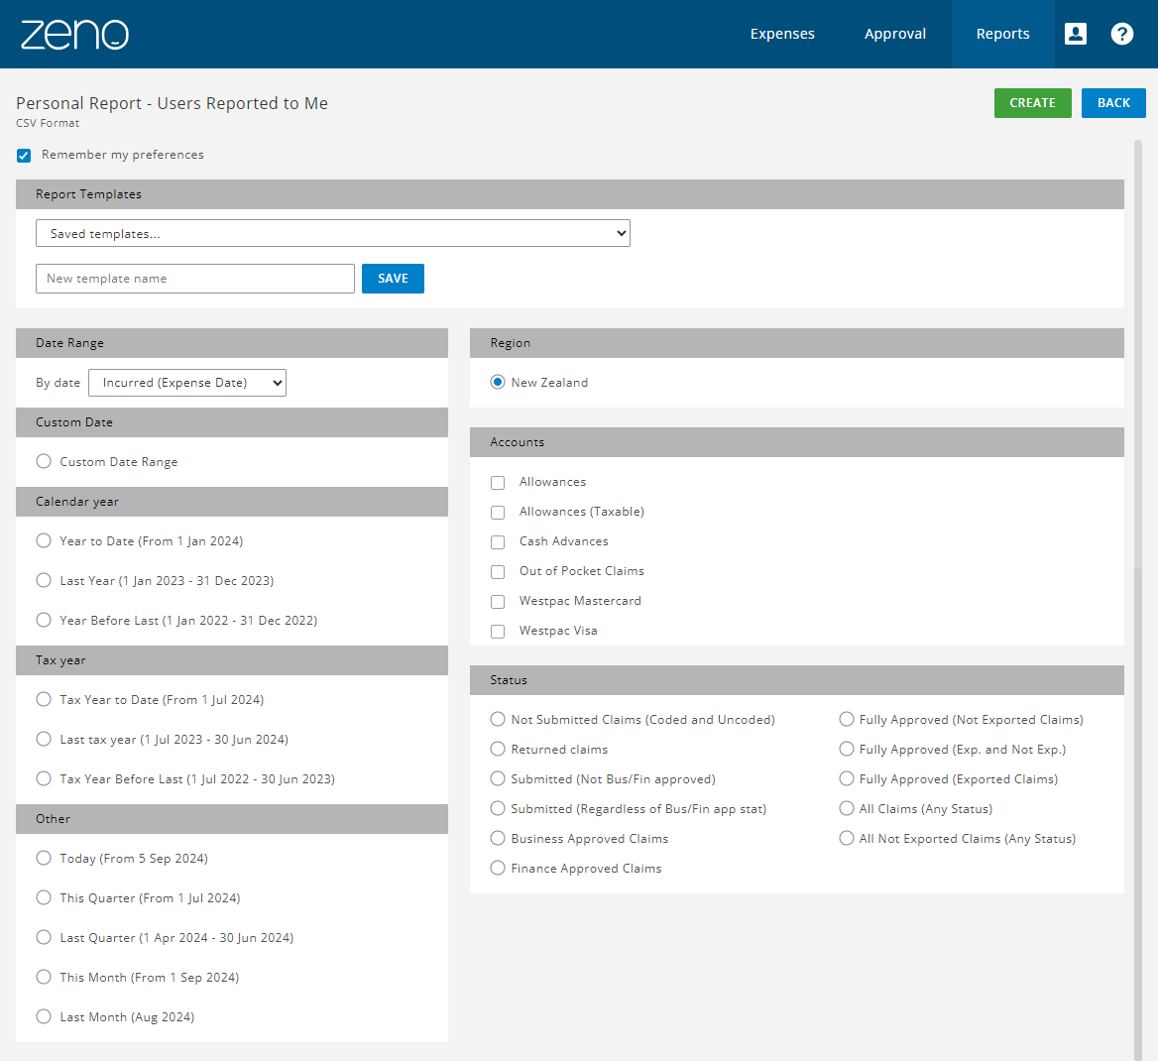Tick the Out of Pocket Claims checkbox

[x=498, y=572]
